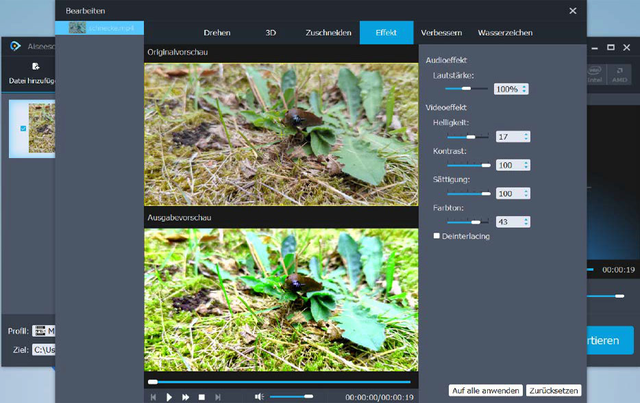Click the Zurücksetzen button
The width and height of the screenshot is (640, 403).
[x=554, y=391]
